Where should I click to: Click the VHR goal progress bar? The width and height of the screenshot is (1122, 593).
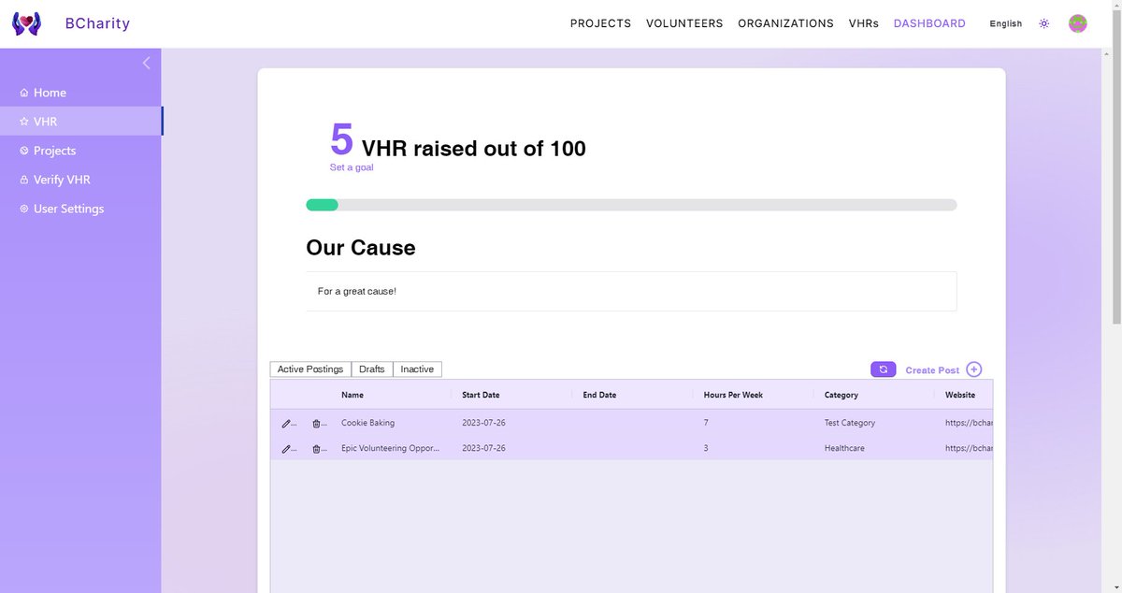tap(631, 205)
